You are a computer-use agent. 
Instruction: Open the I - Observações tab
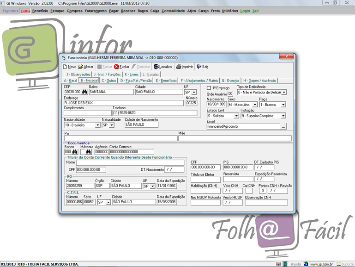[78, 75]
